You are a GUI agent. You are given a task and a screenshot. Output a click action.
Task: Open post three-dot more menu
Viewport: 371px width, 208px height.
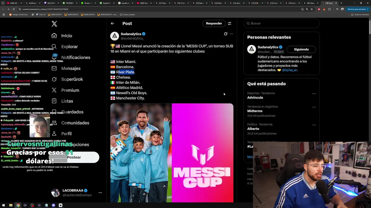click(231, 34)
